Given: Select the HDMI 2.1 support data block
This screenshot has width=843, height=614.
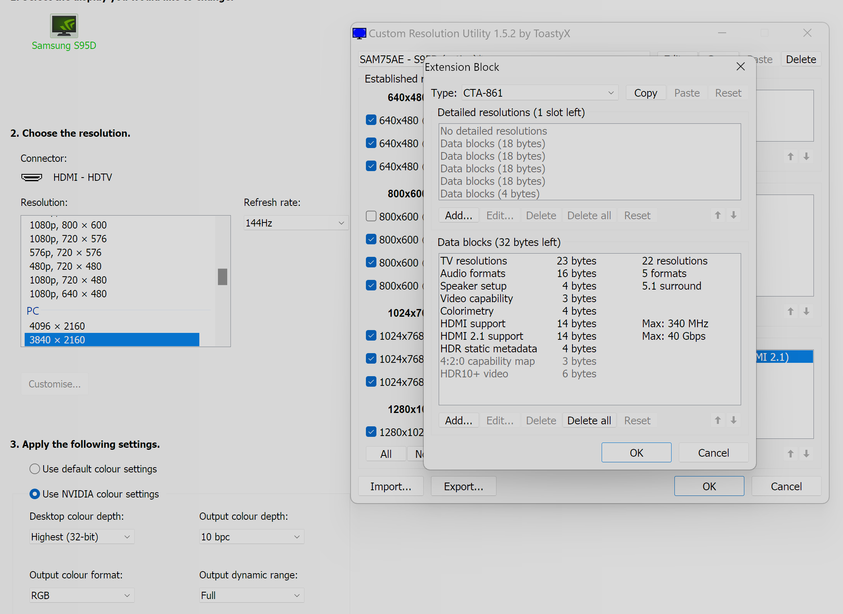Looking at the screenshot, I should (482, 336).
